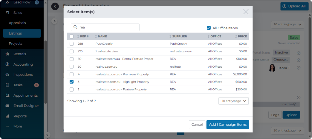Check the realhub.com.au row checkbox

click(x=72, y=67)
